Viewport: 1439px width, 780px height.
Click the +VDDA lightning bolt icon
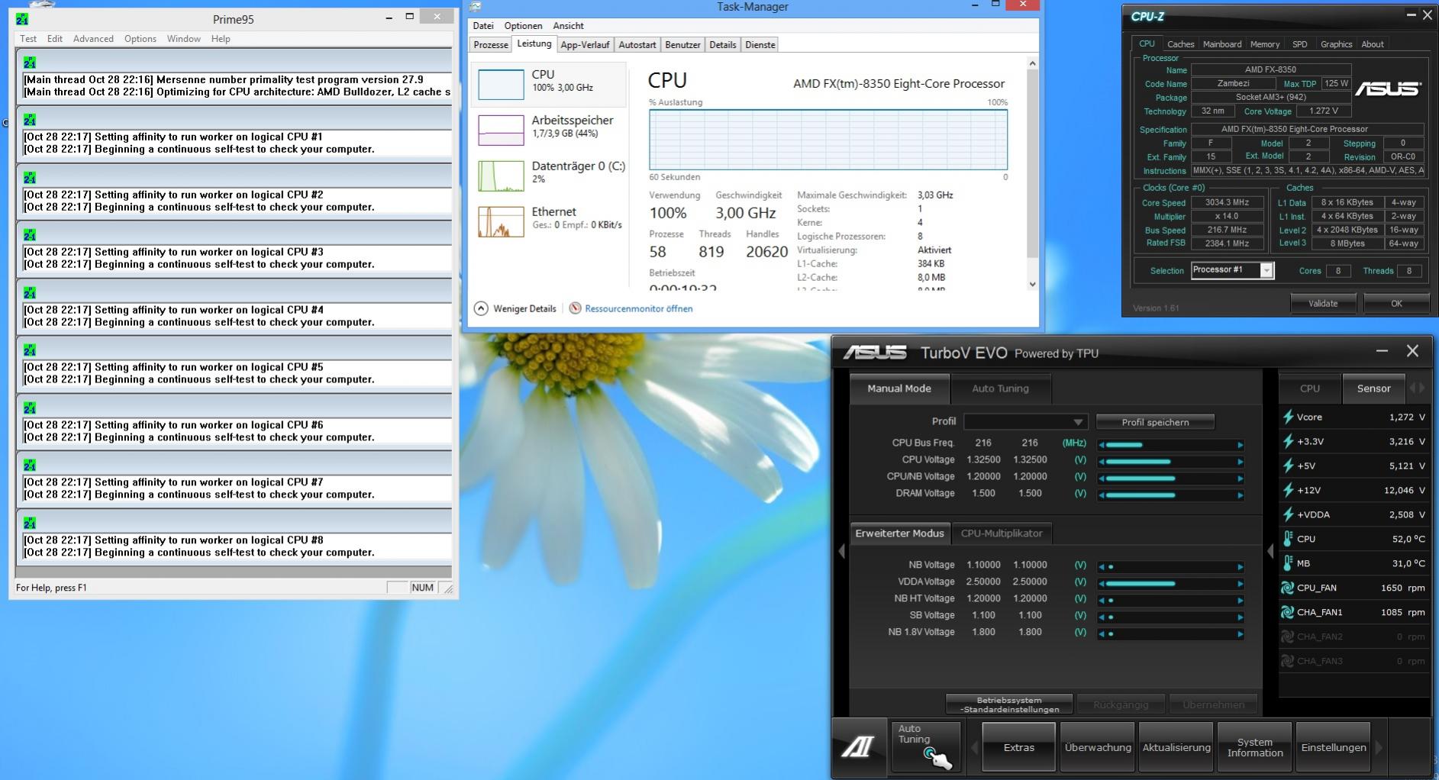point(1288,514)
